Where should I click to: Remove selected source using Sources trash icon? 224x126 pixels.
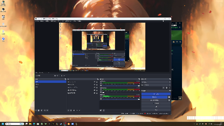(x=71, y=110)
